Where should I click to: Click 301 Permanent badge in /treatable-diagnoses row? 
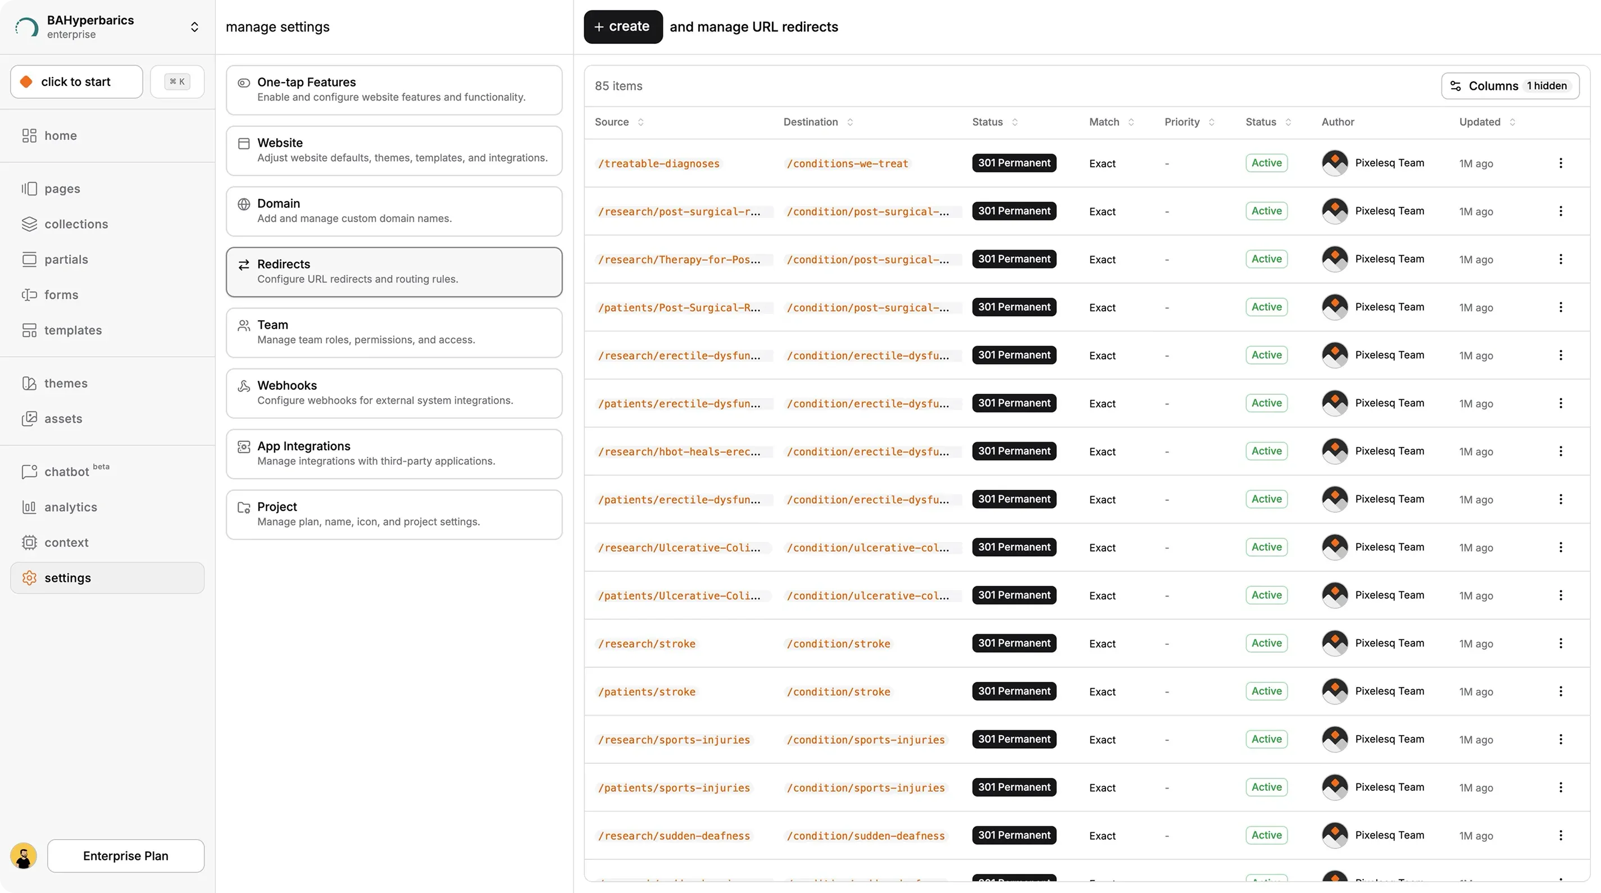(x=1013, y=163)
